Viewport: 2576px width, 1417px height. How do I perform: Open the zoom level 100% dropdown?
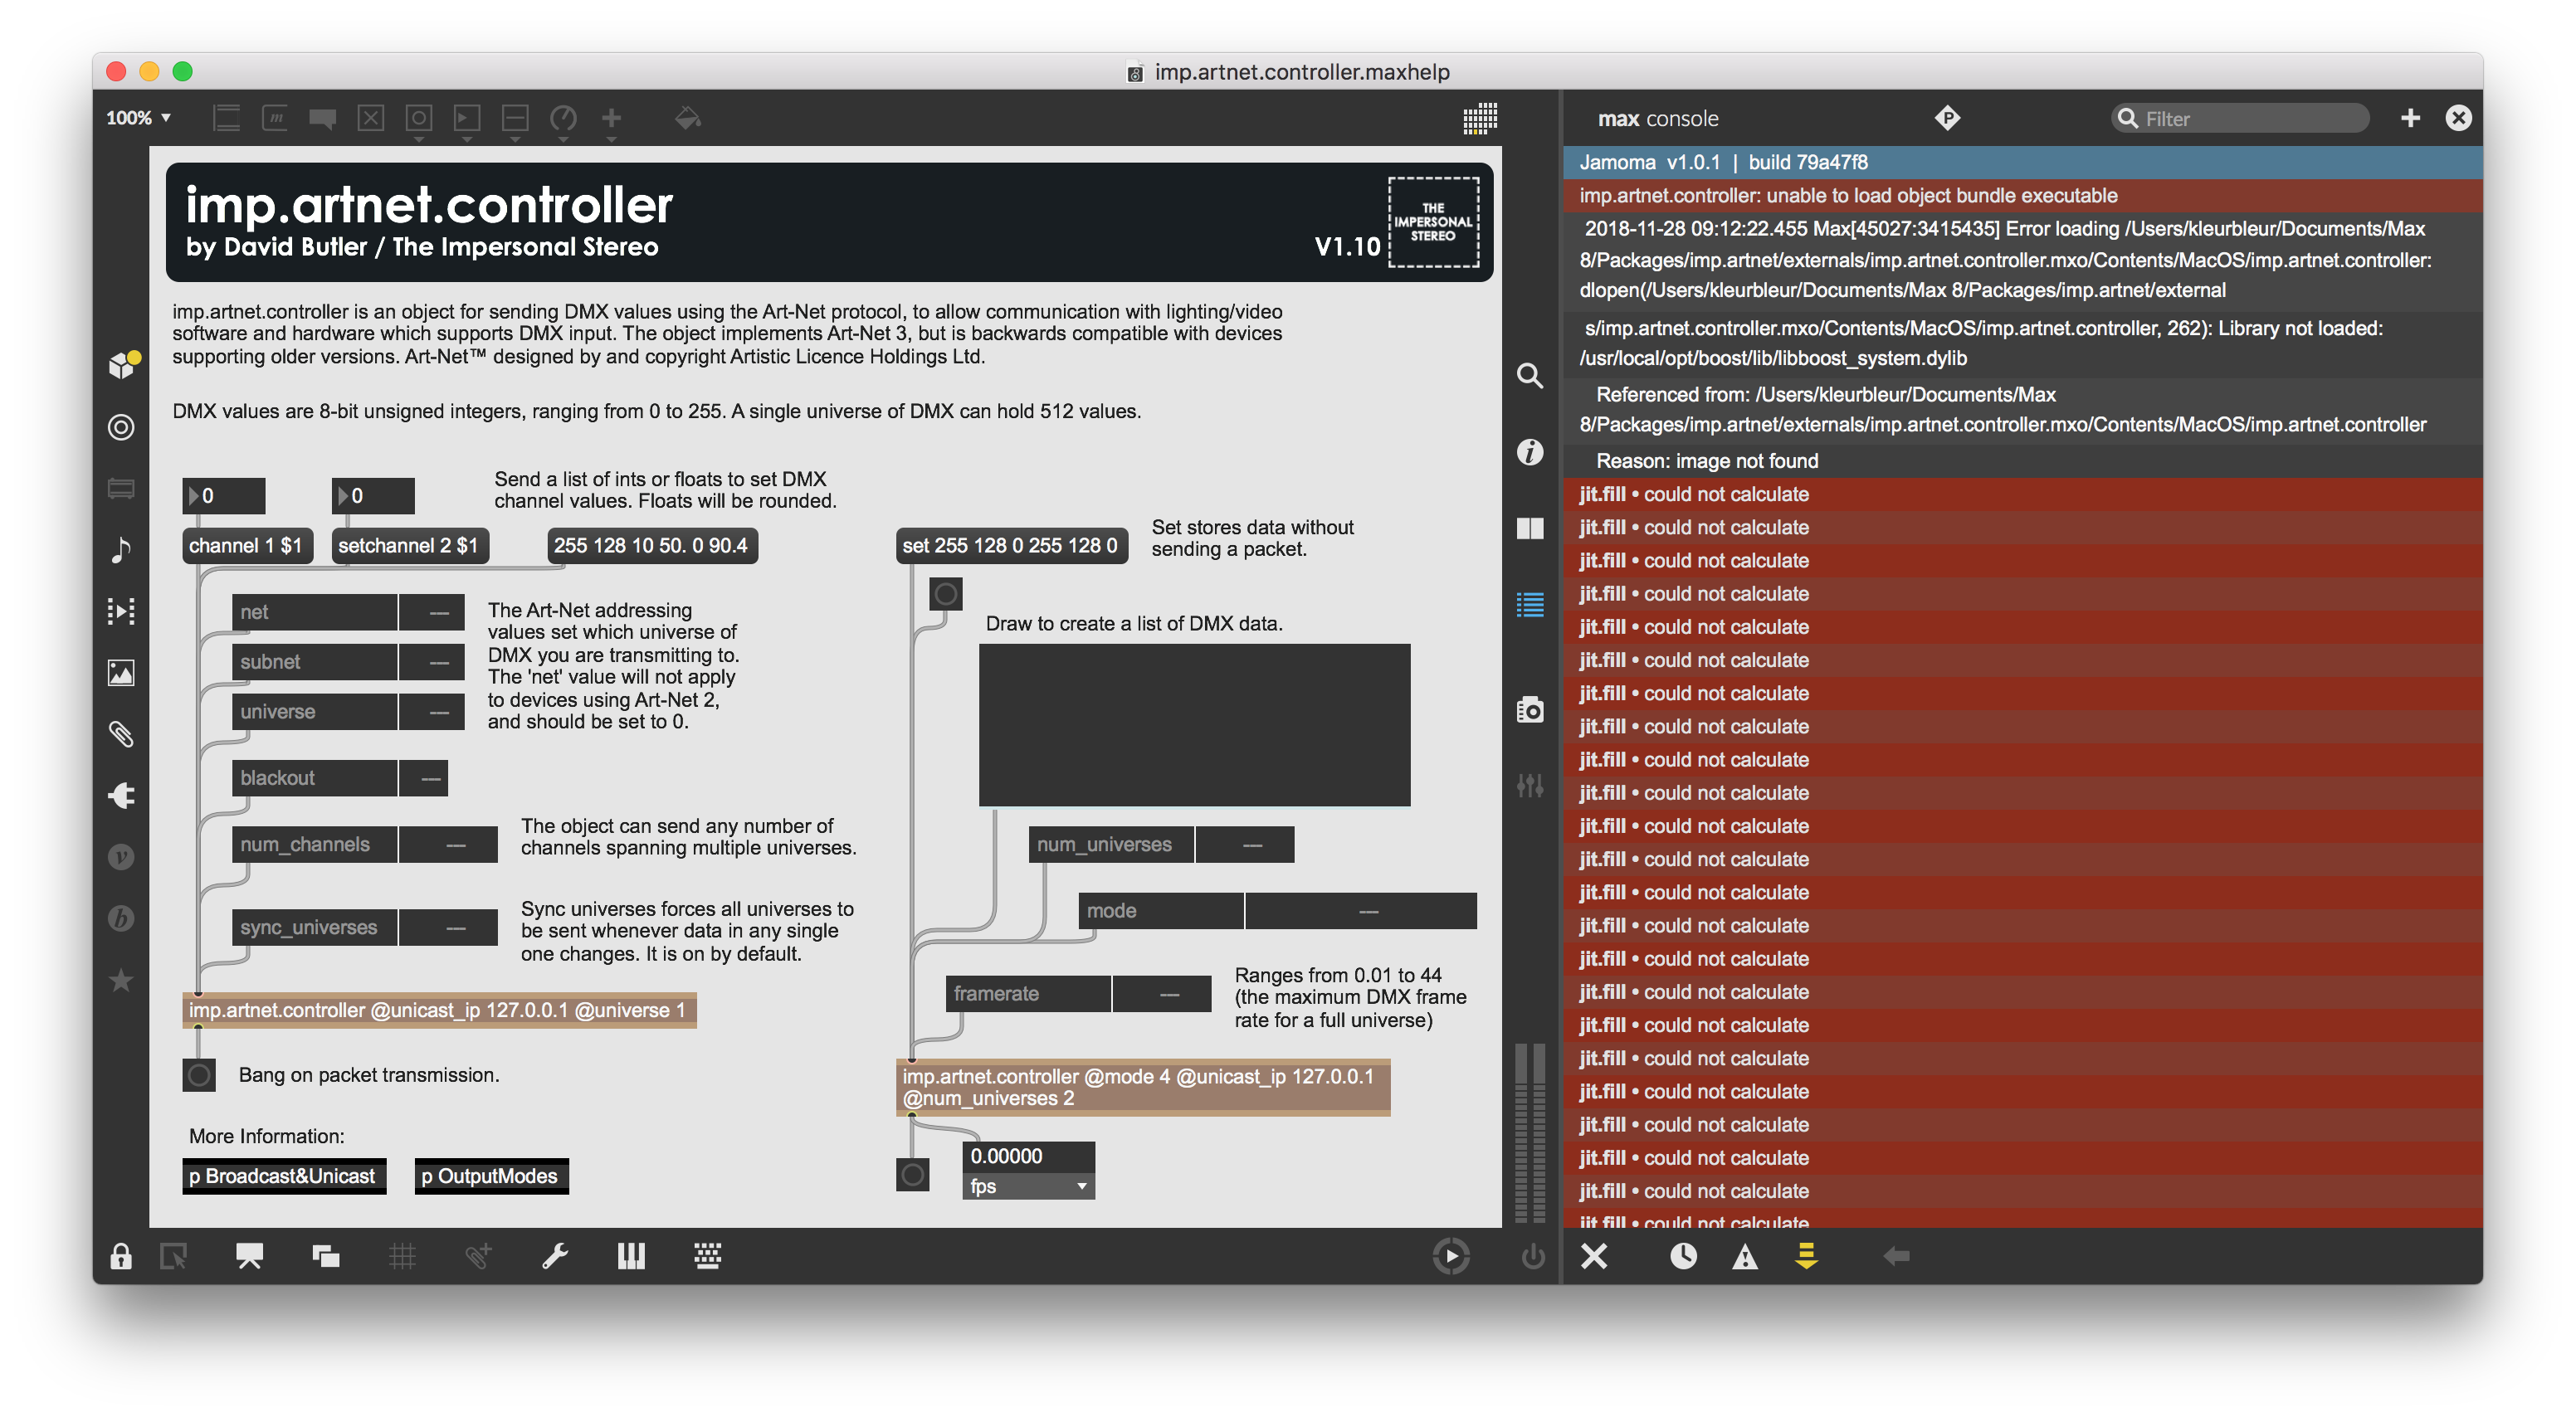click(138, 118)
